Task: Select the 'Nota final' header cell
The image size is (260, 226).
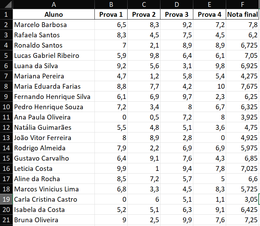Action: click(x=243, y=14)
